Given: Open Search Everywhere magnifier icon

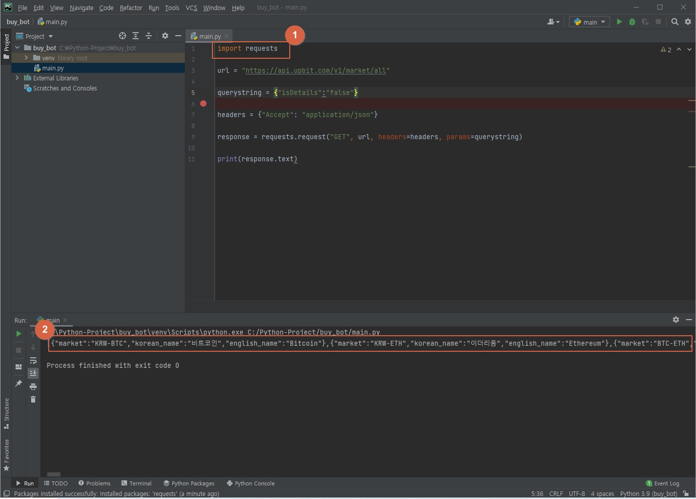Looking at the screenshot, I should 675,22.
